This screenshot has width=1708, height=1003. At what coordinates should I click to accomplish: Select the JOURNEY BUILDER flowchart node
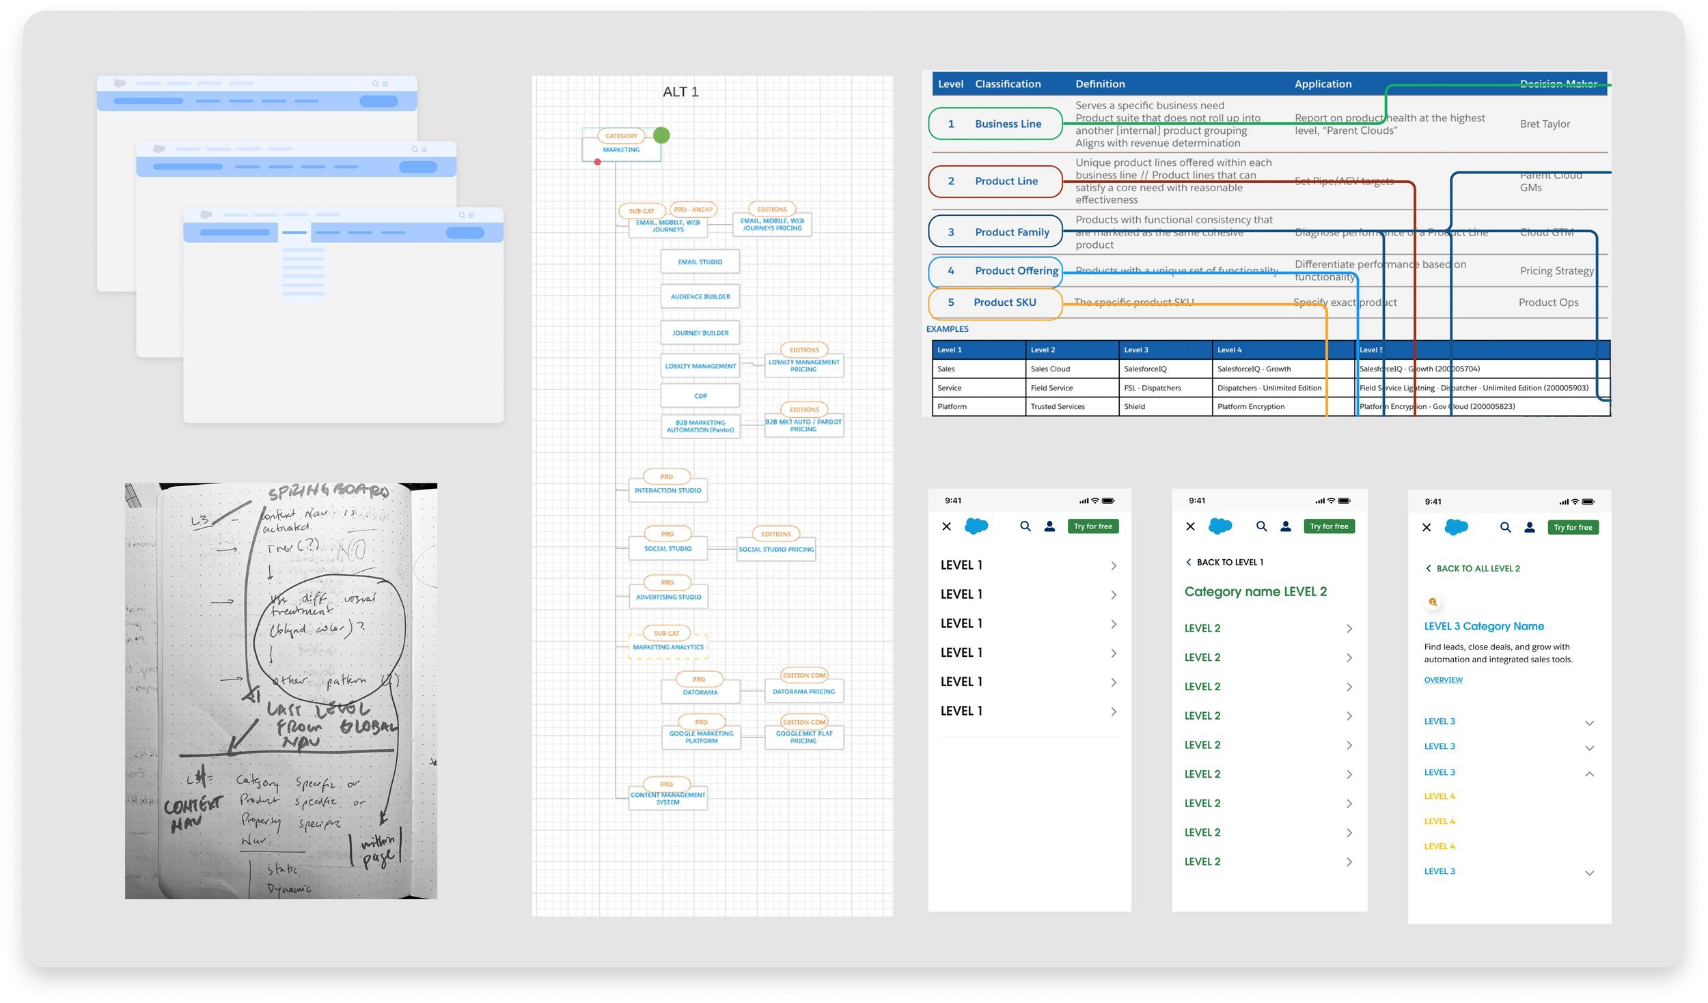[700, 333]
